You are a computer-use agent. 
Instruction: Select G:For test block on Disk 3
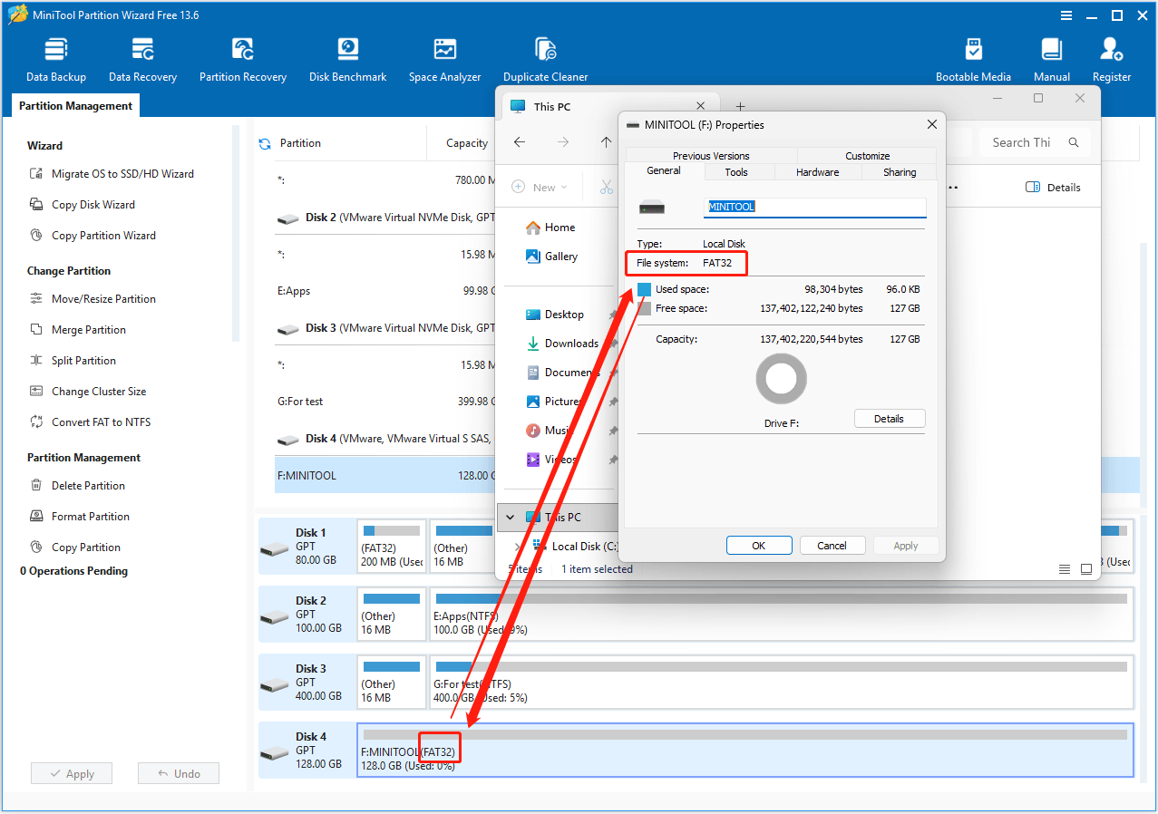tap(781, 682)
